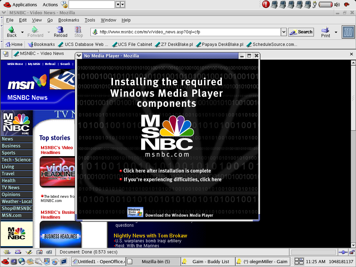The image size is (356, 267).
Task: Reload the MSNBC page
Action: (60, 32)
